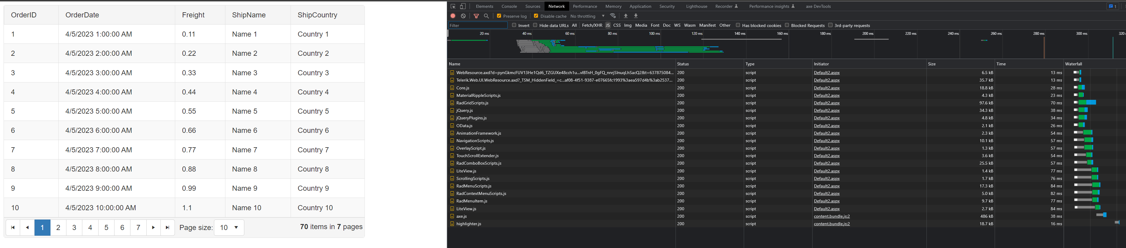This screenshot has width=1126, height=248.
Task: Enable the Invert filter checkbox
Action: (514, 25)
